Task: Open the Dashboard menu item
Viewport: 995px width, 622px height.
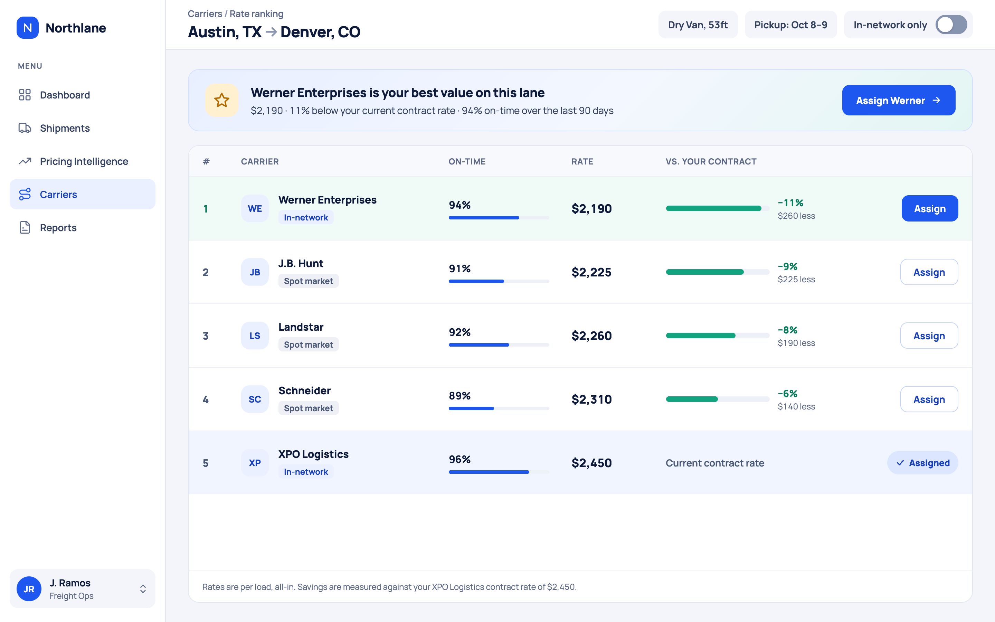Action: pyautogui.click(x=82, y=95)
